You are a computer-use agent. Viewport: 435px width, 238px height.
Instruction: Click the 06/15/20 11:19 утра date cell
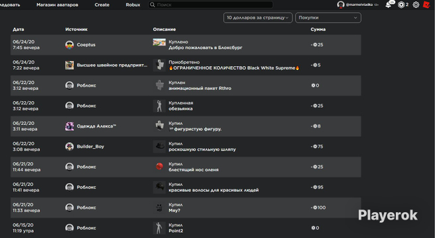23,228
